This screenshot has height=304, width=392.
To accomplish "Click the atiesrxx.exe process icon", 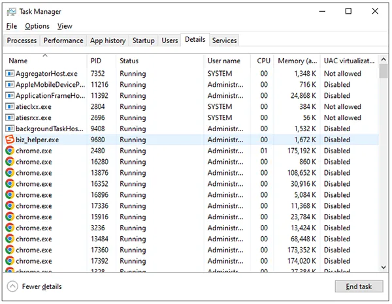I will tap(10, 117).
